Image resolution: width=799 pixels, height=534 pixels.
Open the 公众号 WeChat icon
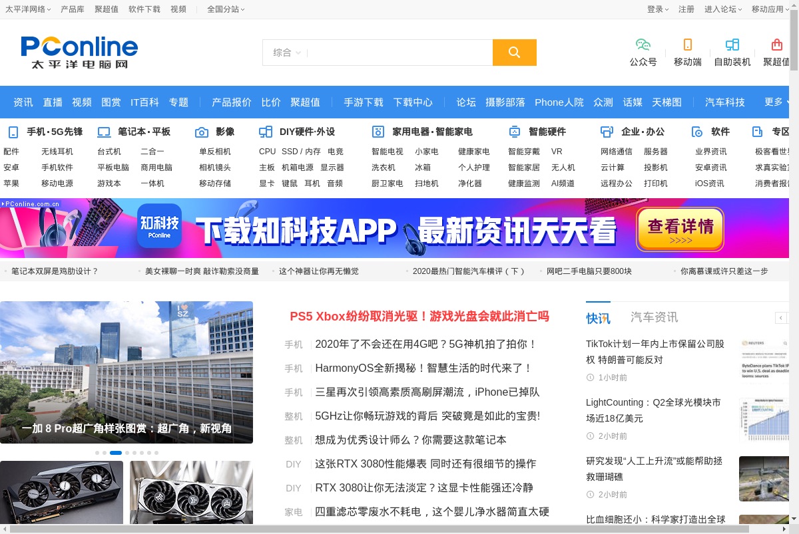tap(643, 45)
